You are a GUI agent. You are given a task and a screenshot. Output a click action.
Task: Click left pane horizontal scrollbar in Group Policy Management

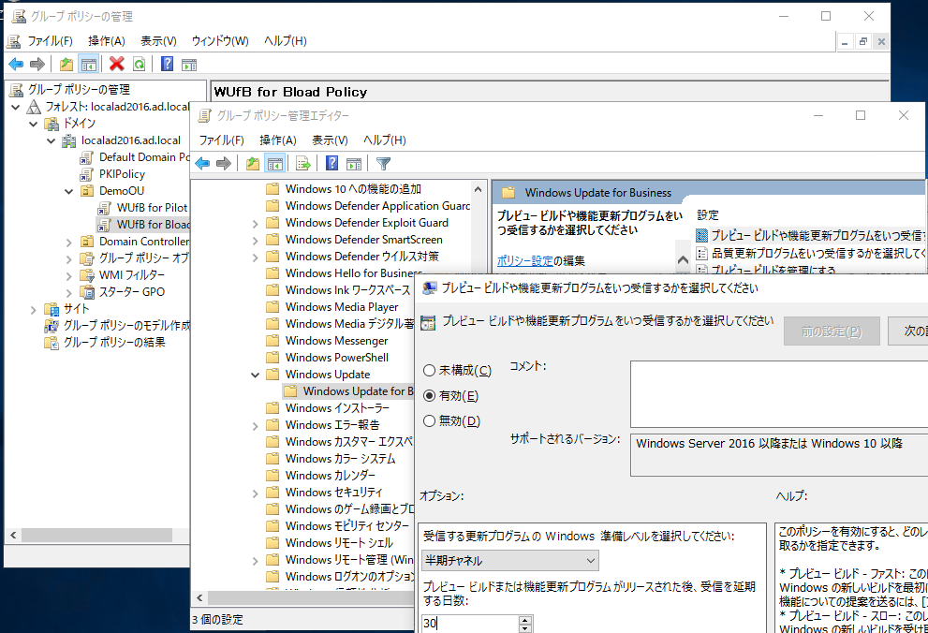(96, 535)
